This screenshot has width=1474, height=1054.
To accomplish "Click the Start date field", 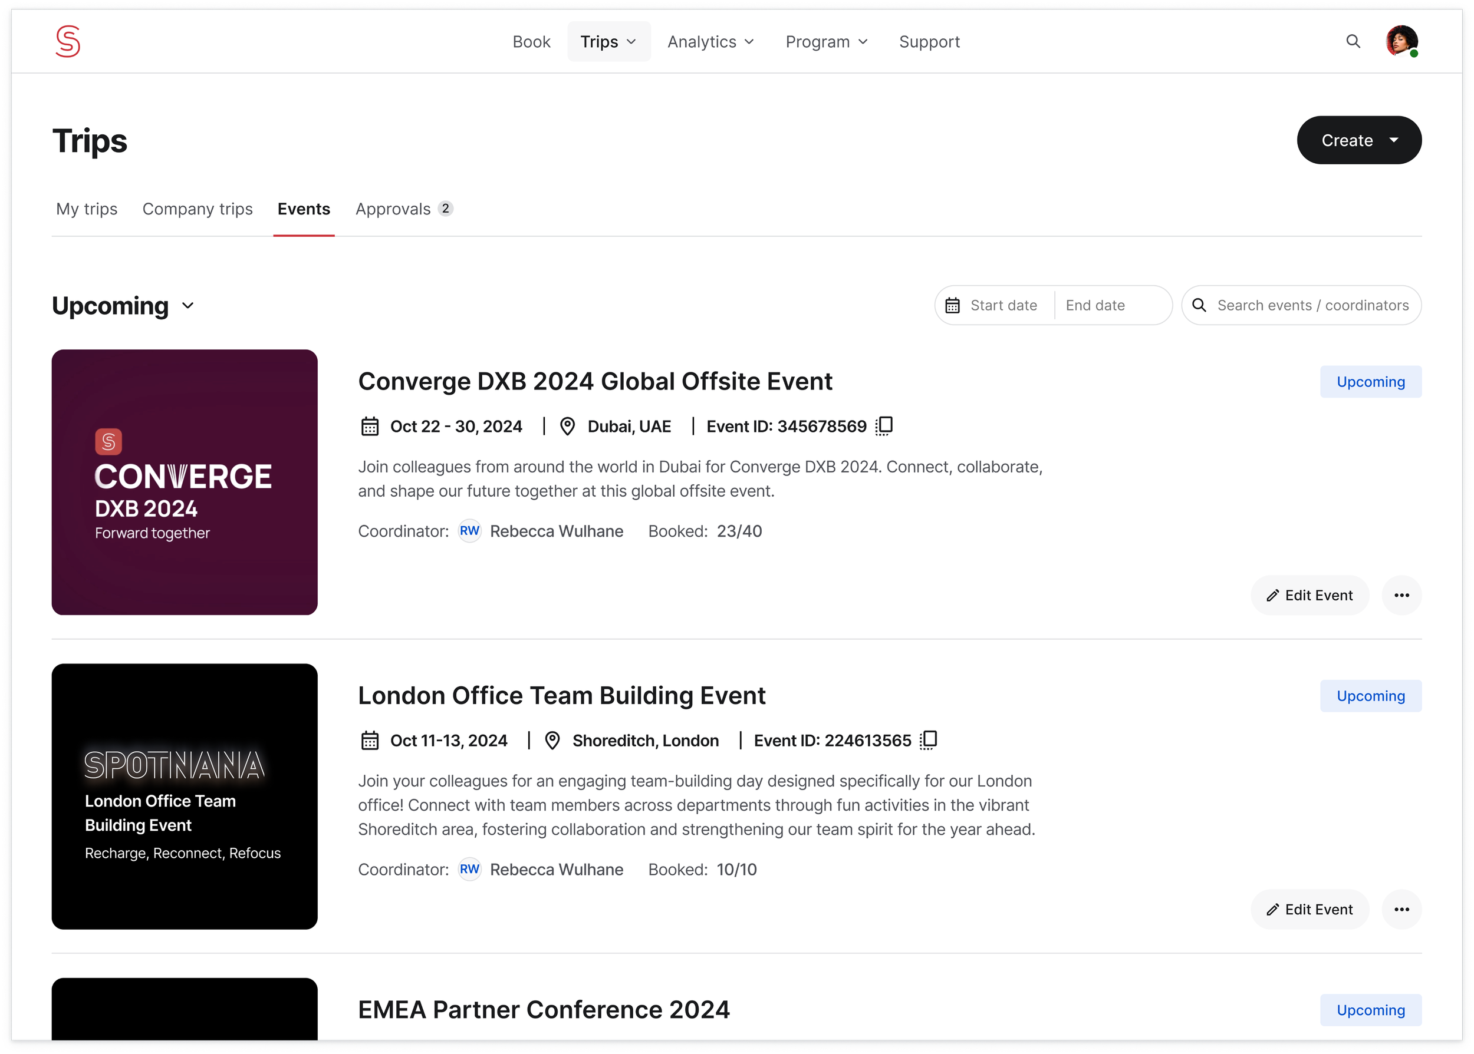I will (x=1003, y=305).
